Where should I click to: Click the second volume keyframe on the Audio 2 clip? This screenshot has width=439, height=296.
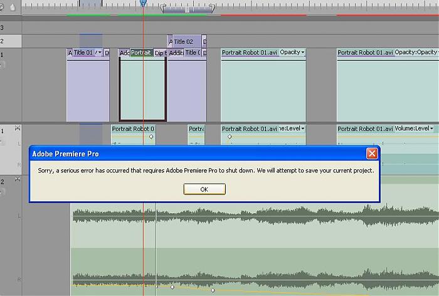213,290
